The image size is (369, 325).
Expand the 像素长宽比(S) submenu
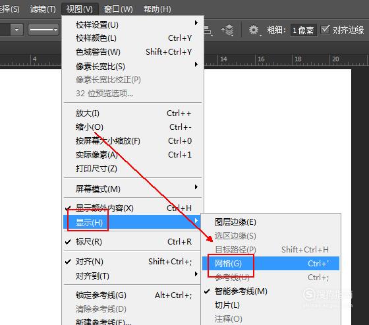point(132,66)
